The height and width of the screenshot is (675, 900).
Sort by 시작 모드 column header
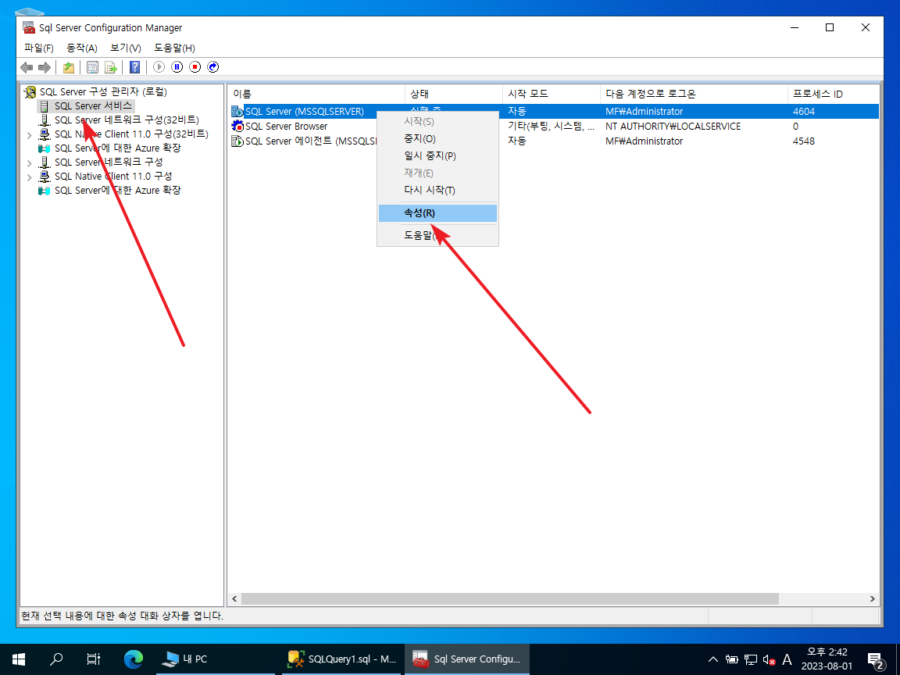[551, 94]
